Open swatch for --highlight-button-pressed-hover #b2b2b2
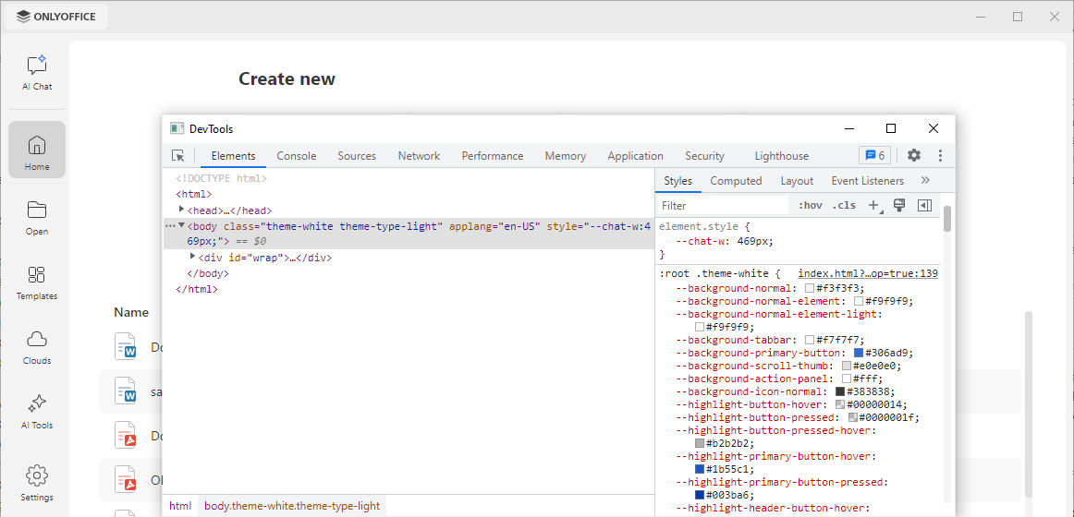Image resolution: width=1074 pixels, height=517 pixels. [x=700, y=443]
